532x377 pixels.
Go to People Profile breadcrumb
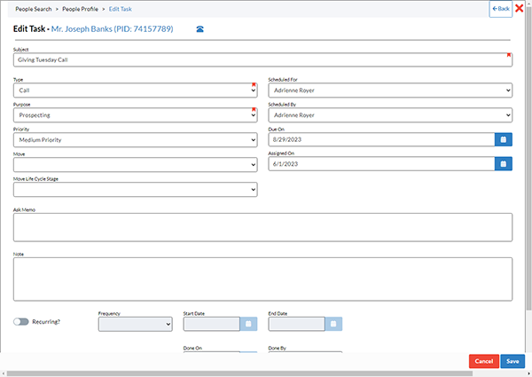[80, 9]
